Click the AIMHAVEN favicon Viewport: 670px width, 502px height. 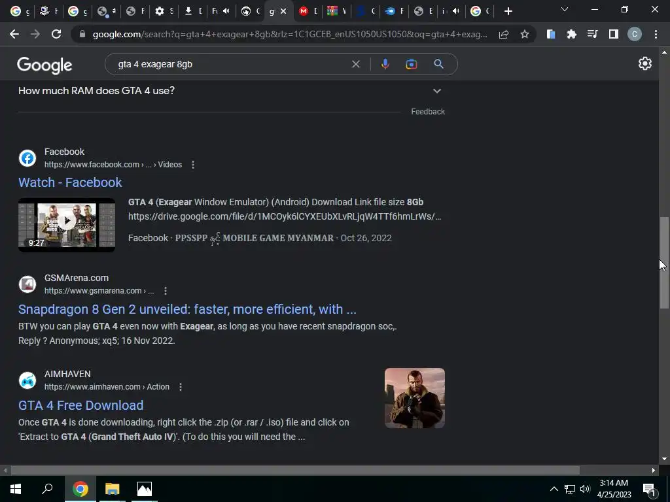point(27,380)
